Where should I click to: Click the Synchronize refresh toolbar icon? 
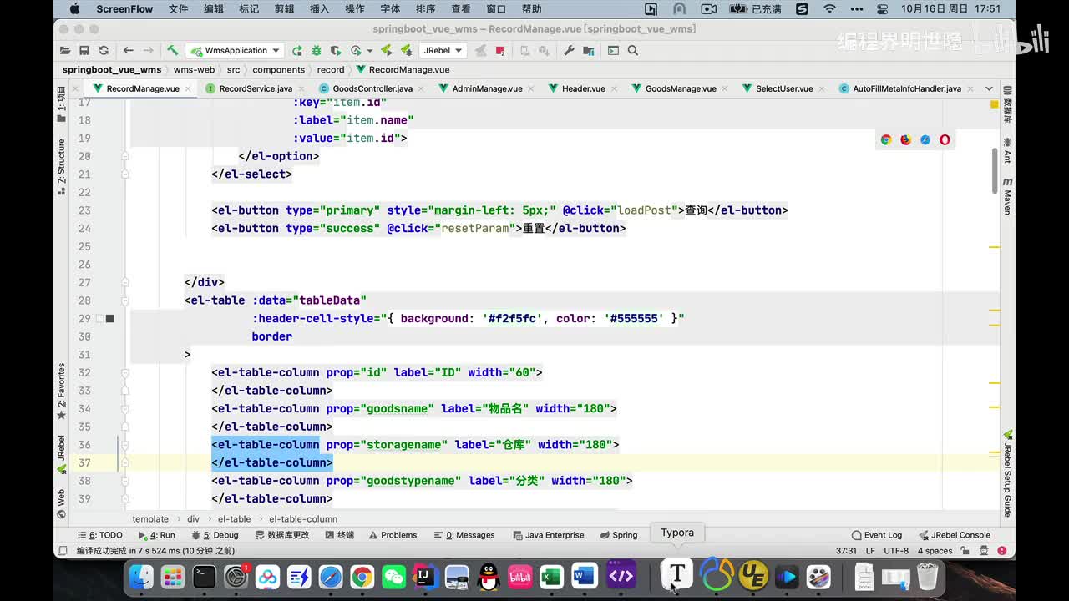[104, 50]
